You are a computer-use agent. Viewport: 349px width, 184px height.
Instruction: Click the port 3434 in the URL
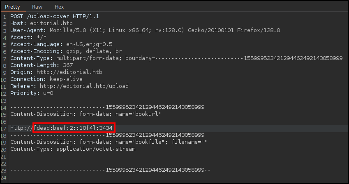click(106, 128)
